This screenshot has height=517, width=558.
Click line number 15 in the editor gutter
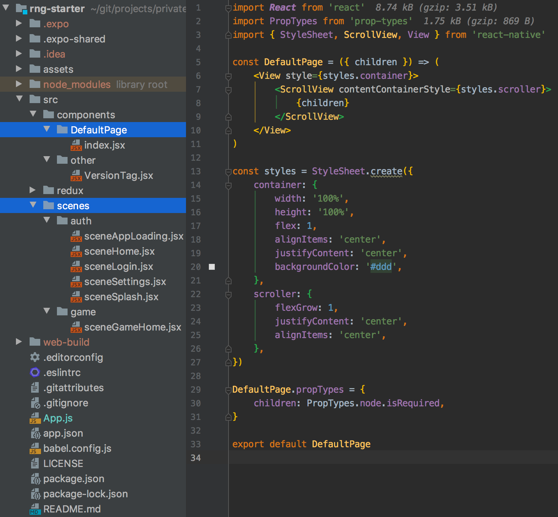point(195,199)
